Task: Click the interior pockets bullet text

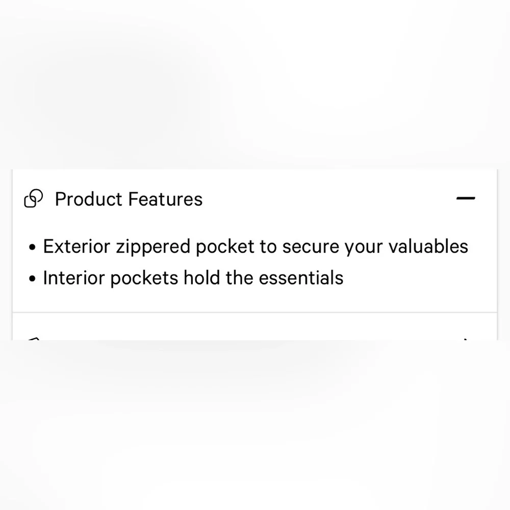Action: click(193, 278)
